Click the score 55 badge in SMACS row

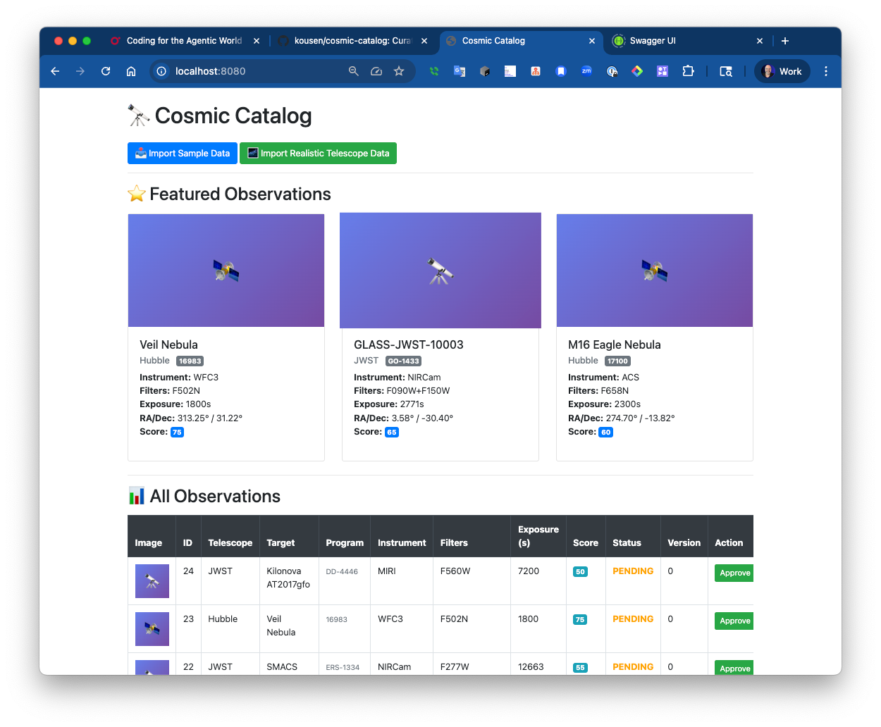[580, 668]
